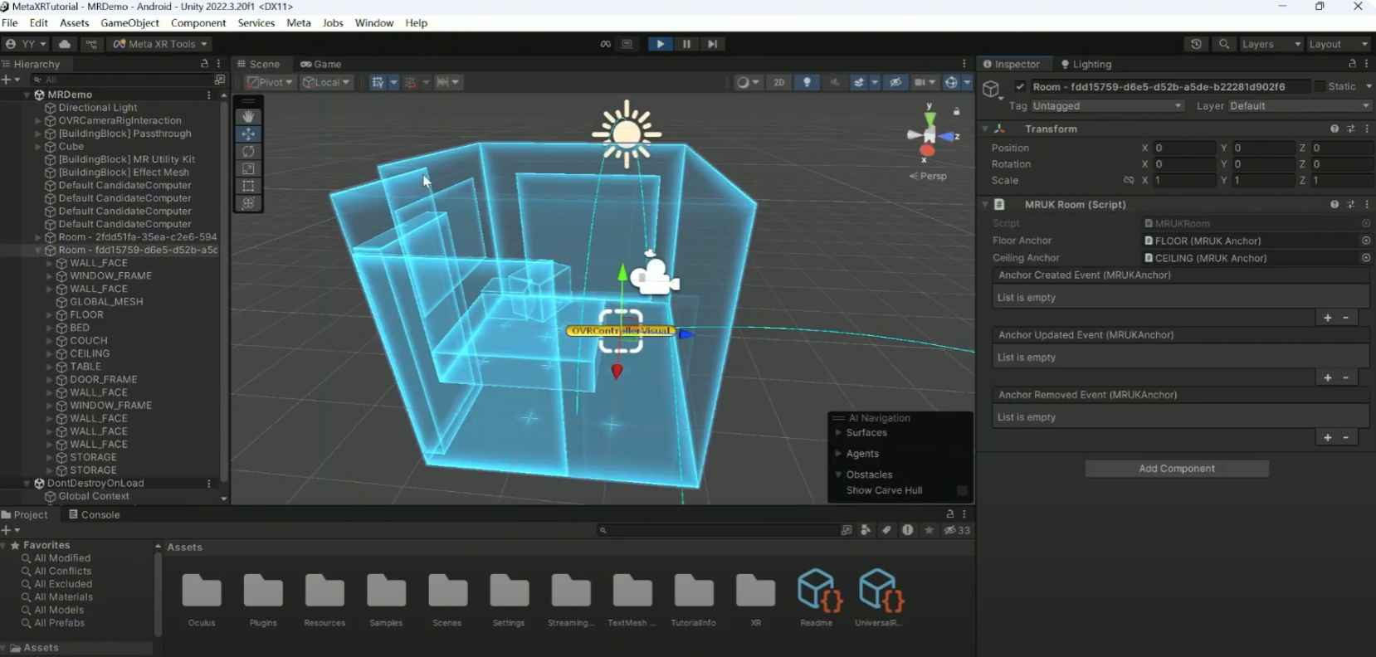The height and width of the screenshot is (657, 1376).
Task: Open the GameObject menu
Action: pos(129,23)
